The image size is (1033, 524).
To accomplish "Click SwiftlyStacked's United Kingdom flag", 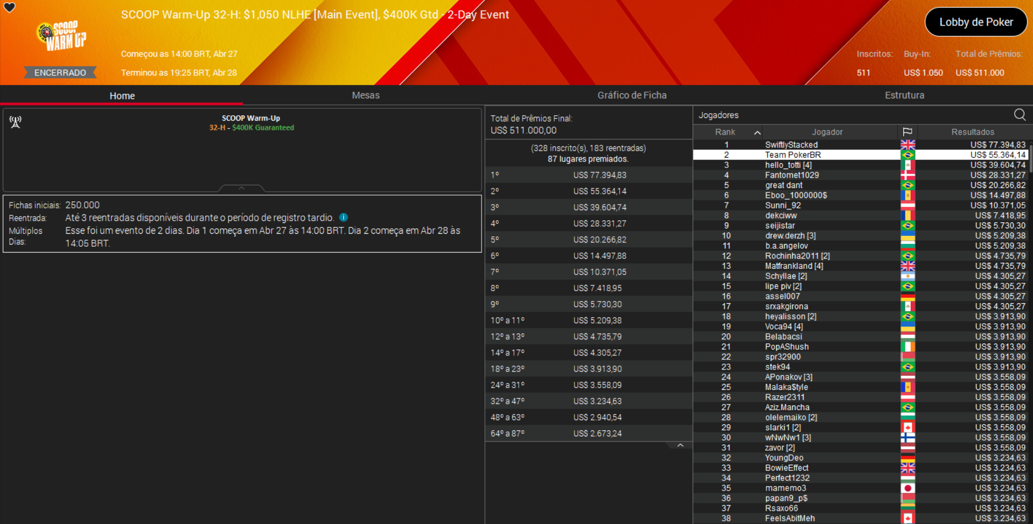I will tap(908, 145).
